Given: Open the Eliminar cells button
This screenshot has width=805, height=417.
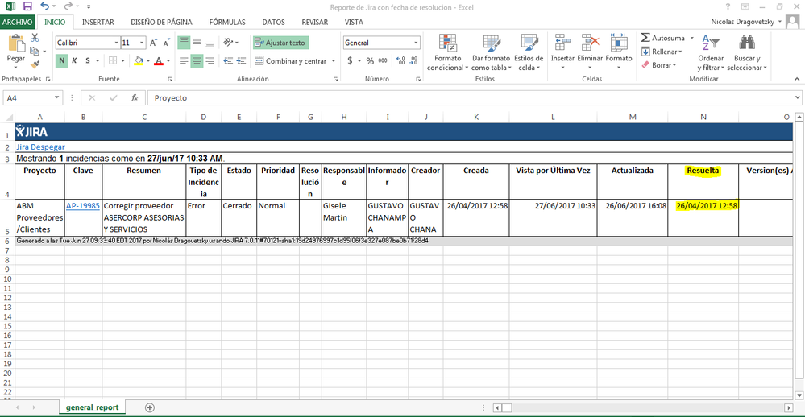Looking at the screenshot, I should tap(590, 52).
